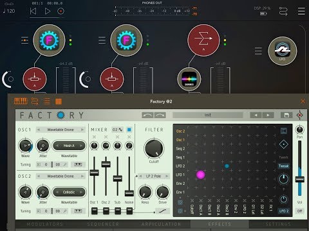Rewind transport to the start
Screen dimensions: 309x231
click(33, 11)
